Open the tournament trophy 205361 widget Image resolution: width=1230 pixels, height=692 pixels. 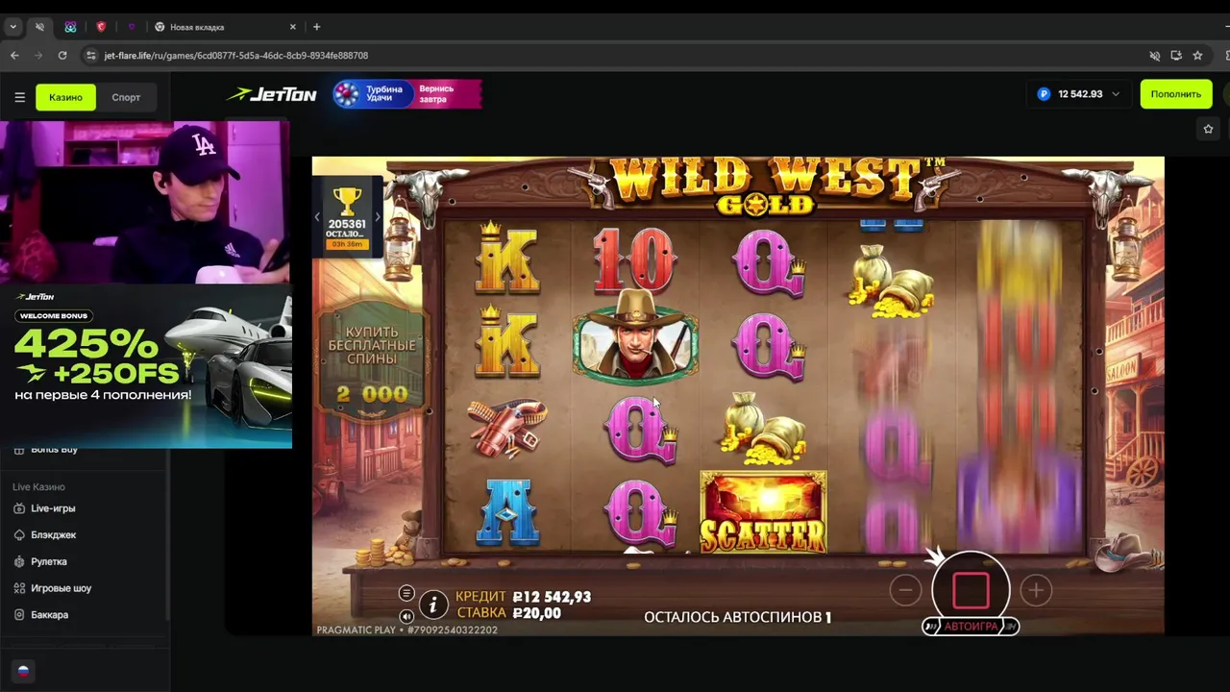point(347,218)
